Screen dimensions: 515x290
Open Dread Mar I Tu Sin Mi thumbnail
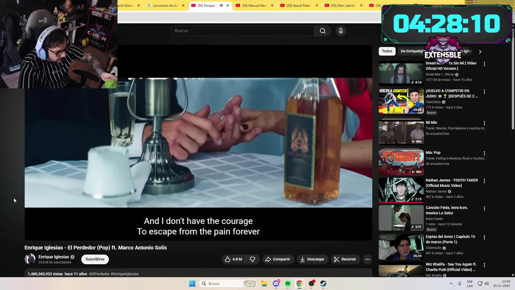pos(401,73)
